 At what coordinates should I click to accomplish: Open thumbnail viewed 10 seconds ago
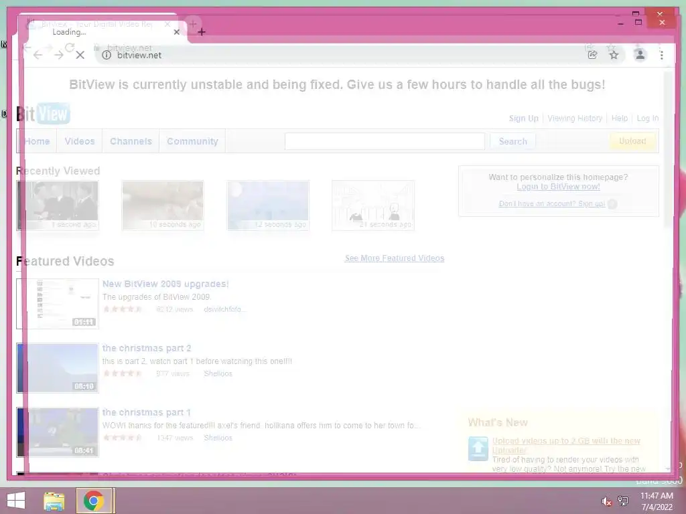point(163,205)
